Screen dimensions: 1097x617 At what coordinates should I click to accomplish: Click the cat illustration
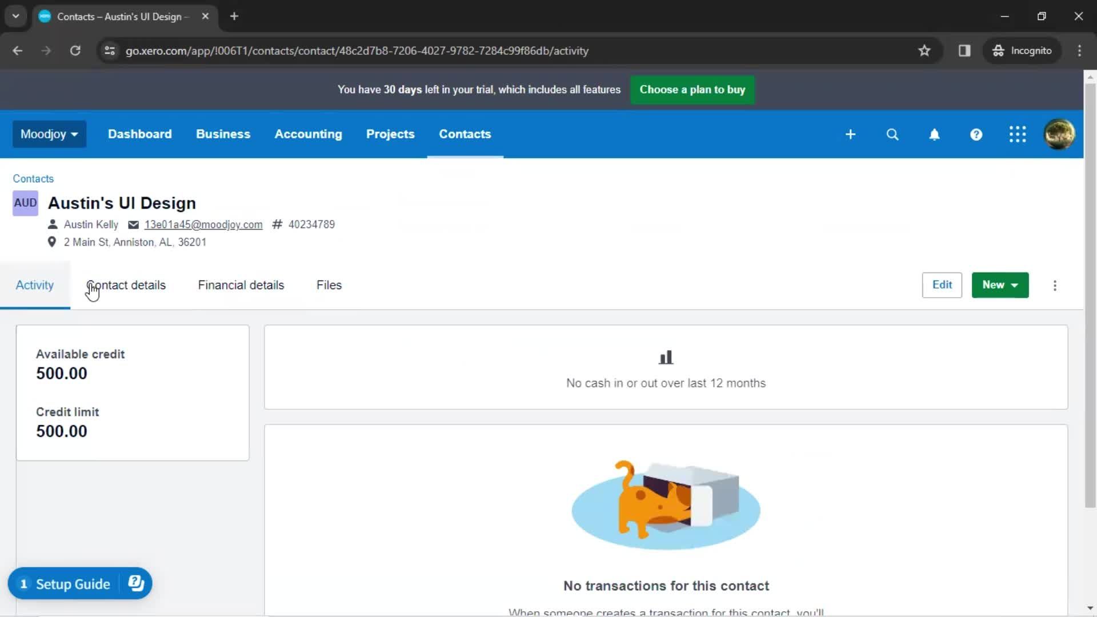(x=666, y=506)
